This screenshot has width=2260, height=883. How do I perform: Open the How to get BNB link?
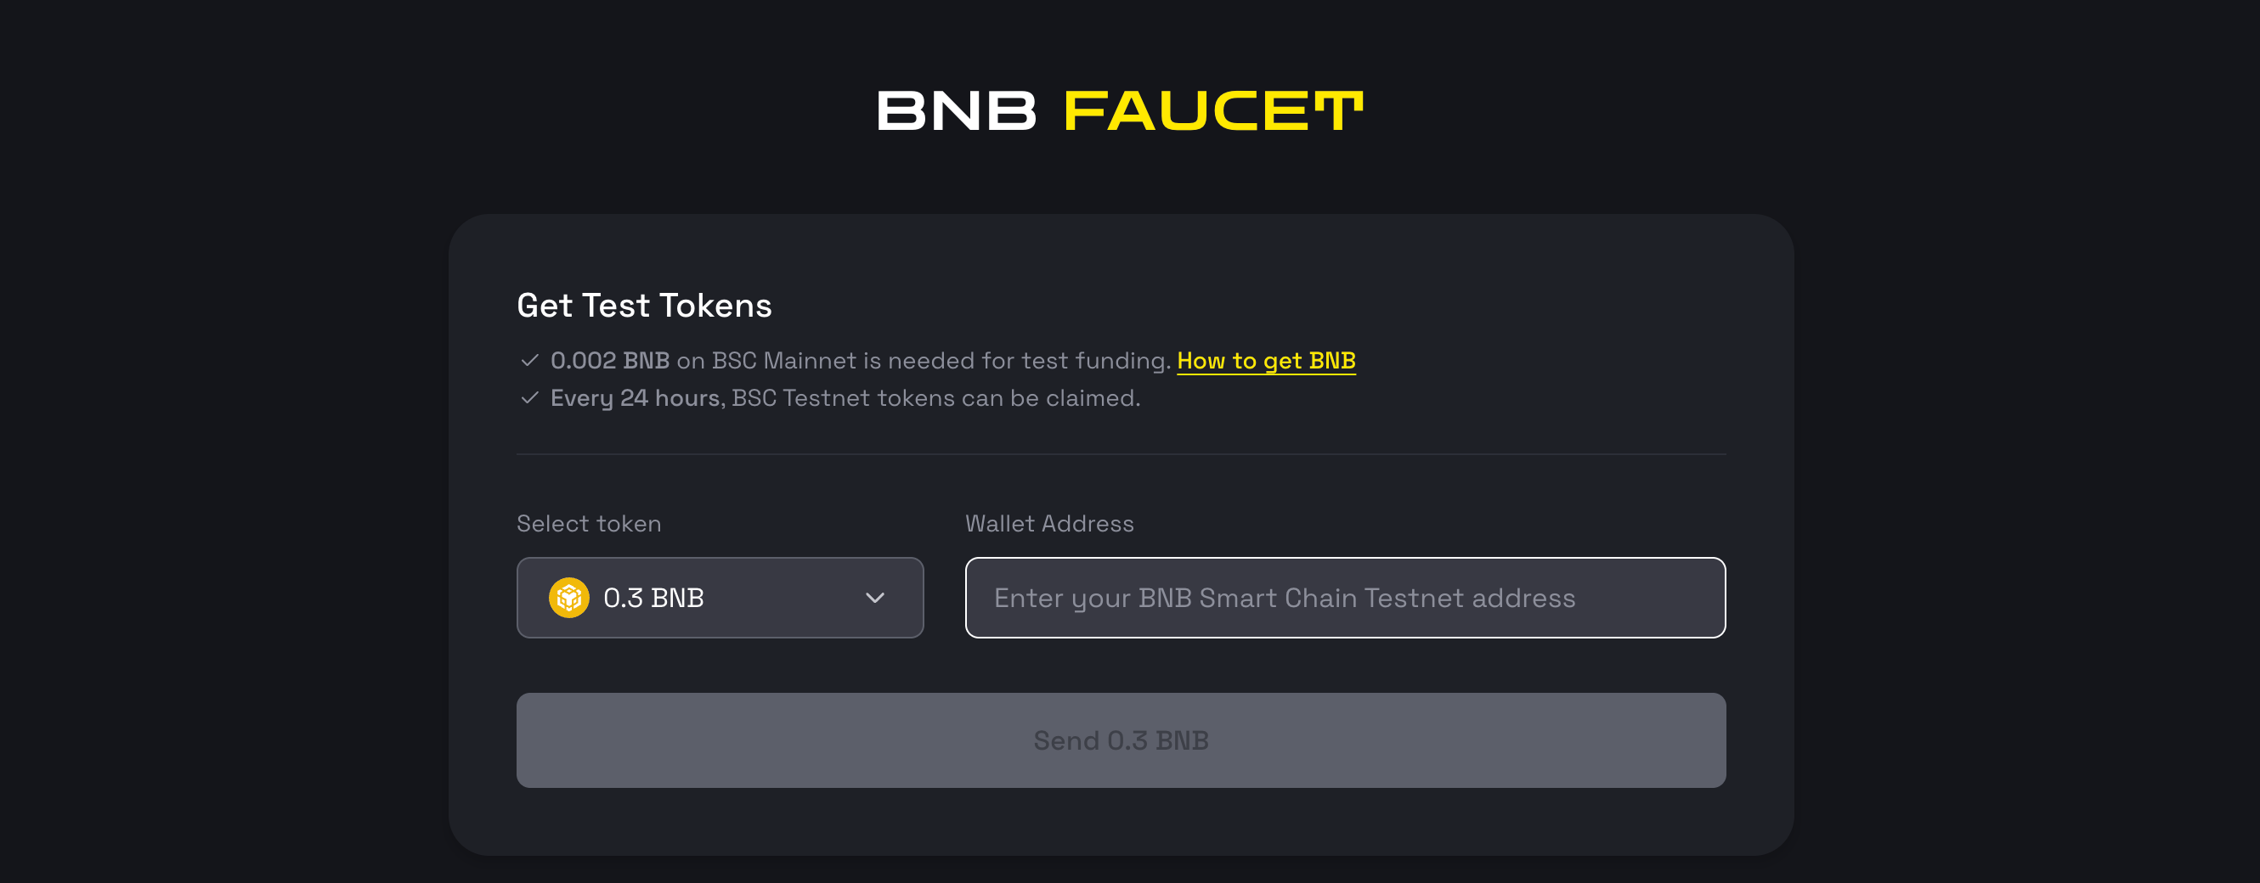(x=1266, y=360)
